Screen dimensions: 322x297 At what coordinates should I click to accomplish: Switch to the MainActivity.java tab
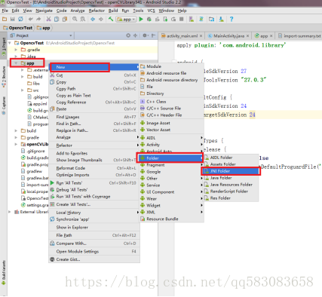click(x=228, y=36)
